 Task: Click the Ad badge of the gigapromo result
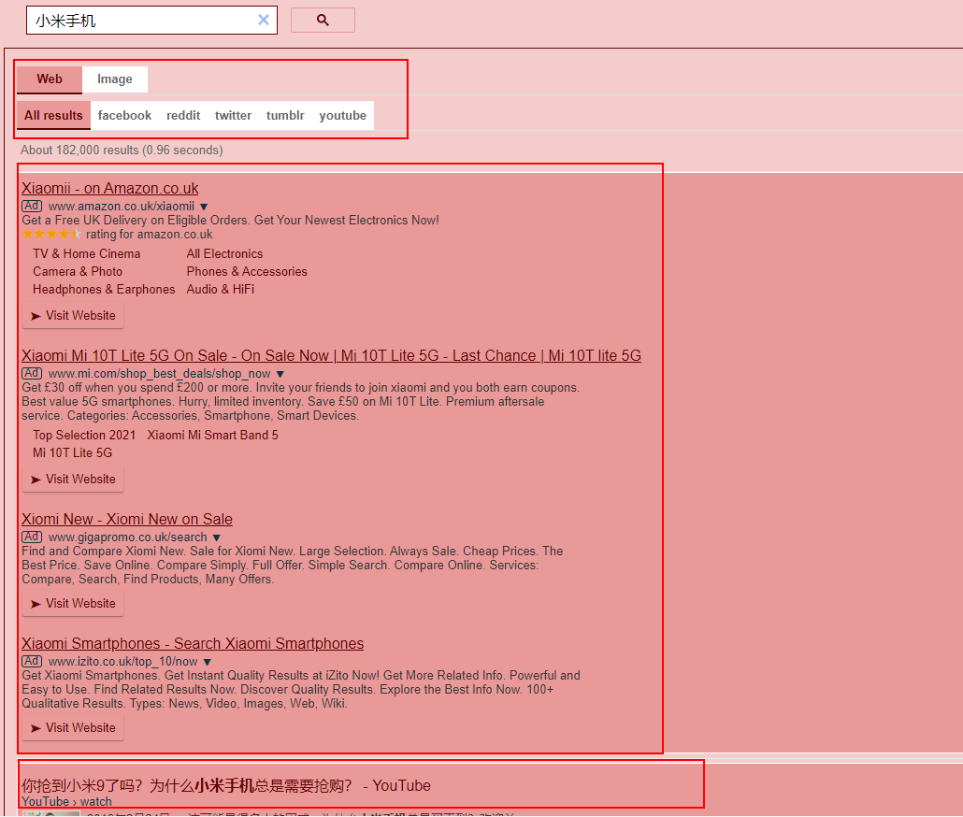[32, 537]
